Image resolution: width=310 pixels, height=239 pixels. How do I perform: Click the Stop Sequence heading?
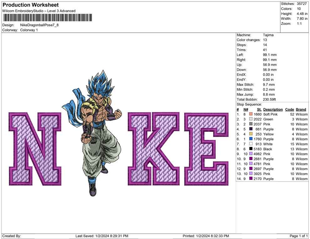(x=249, y=104)
